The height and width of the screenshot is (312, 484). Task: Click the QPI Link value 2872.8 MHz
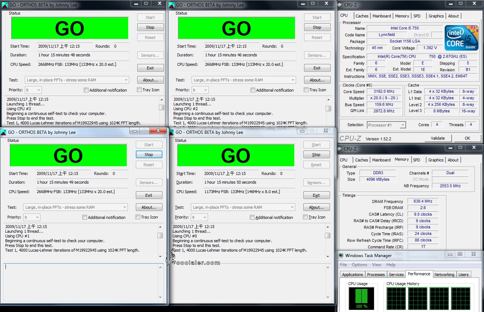pyautogui.click(x=384, y=111)
